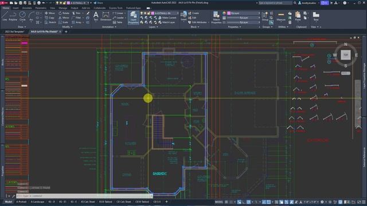367x206 pixels.
Task: Select the Text annotation tool
Action: click(x=96, y=17)
